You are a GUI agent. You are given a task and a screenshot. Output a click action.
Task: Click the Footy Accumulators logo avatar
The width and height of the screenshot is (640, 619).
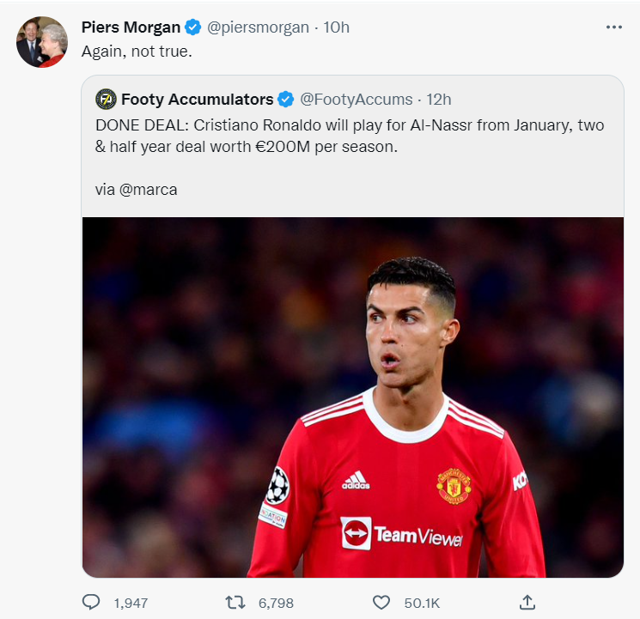107,99
